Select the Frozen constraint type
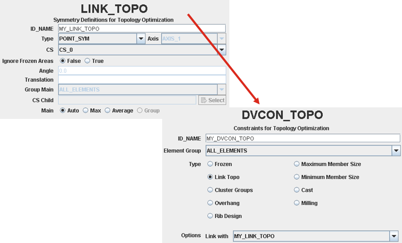The height and width of the screenshot is (243, 402). [x=210, y=164]
